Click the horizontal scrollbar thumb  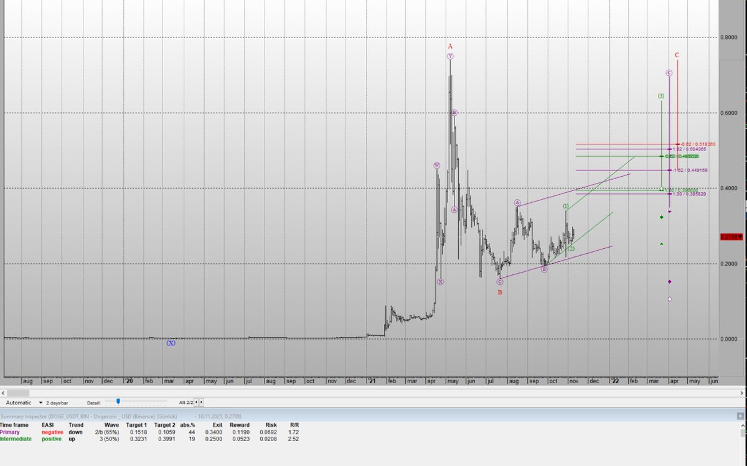(19, 393)
